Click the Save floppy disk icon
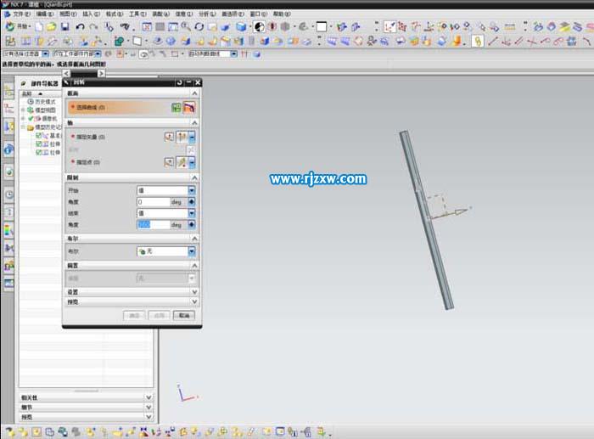This screenshot has height=439, width=594. (x=63, y=27)
